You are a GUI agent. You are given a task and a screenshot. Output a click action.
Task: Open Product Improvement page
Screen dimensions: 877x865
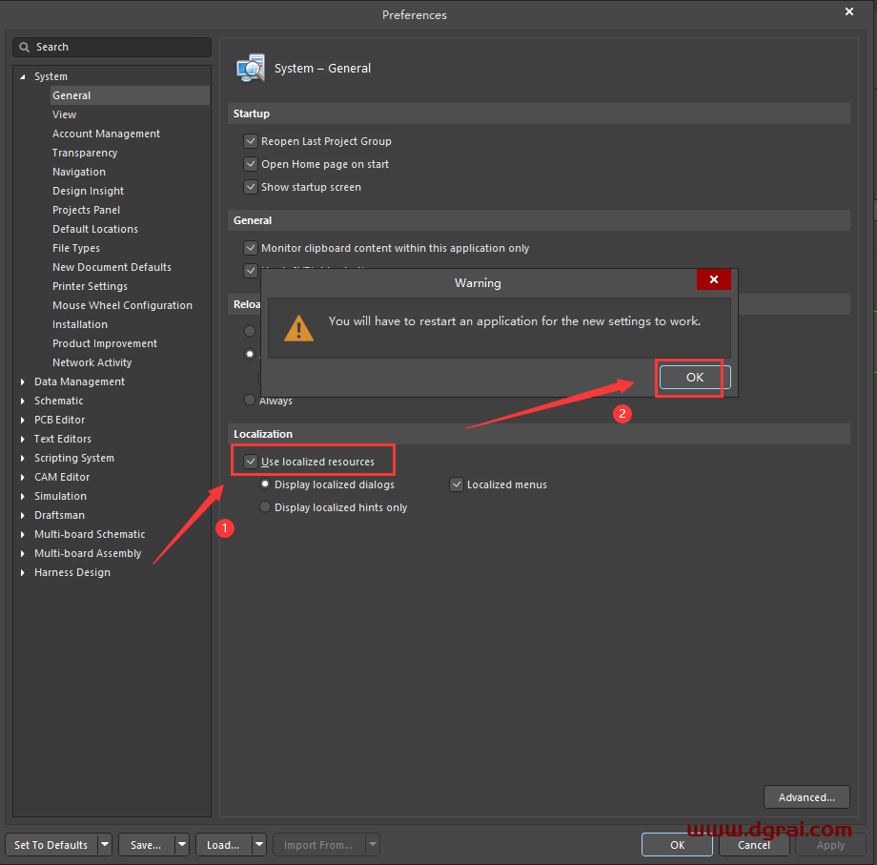(105, 343)
